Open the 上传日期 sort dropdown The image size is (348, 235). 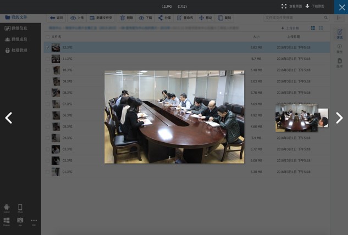(290, 28)
